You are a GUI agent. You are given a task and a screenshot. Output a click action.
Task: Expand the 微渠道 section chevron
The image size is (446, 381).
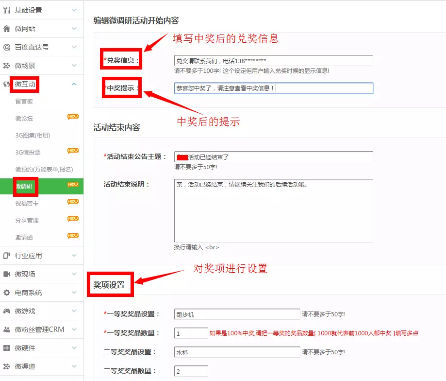coord(74,366)
